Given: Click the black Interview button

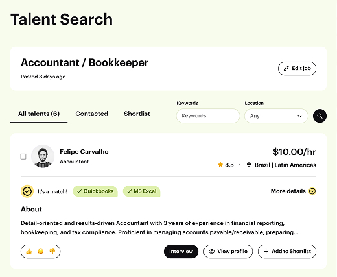Looking at the screenshot, I should [181, 251].
